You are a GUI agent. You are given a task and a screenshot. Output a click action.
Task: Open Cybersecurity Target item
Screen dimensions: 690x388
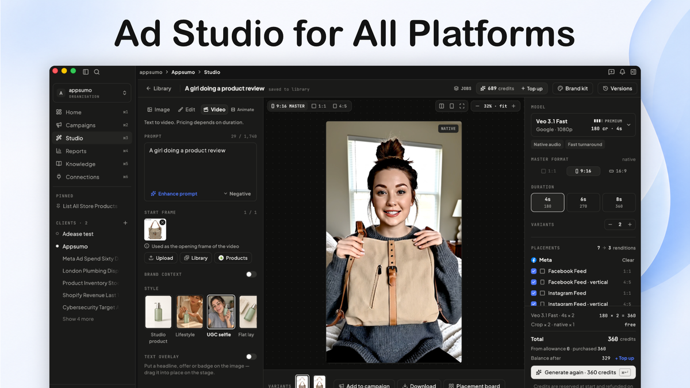point(90,307)
